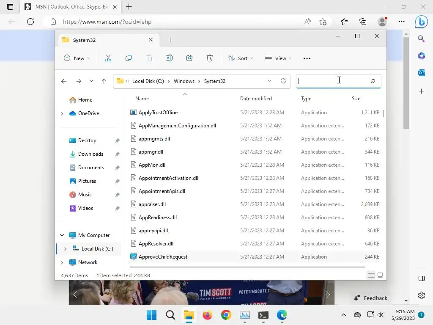Open a new Edge browser tab
The image size is (433, 325).
(129, 7)
